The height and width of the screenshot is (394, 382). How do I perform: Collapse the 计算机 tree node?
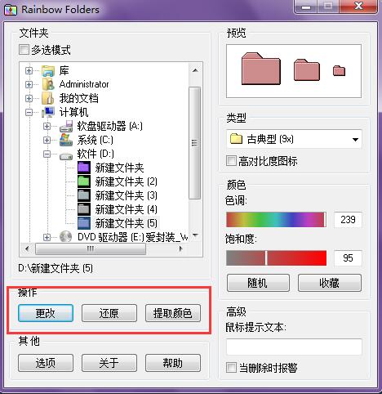click(x=29, y=112)
